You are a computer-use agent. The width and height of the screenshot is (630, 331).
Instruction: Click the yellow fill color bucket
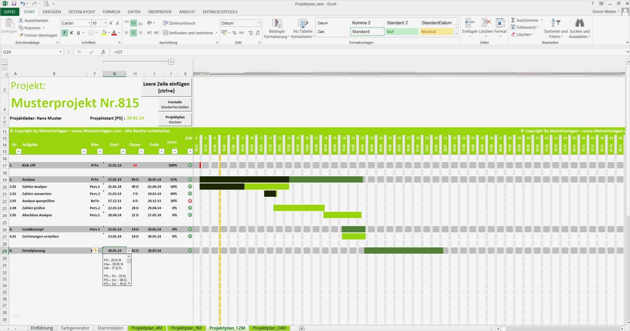coord(104,33)
